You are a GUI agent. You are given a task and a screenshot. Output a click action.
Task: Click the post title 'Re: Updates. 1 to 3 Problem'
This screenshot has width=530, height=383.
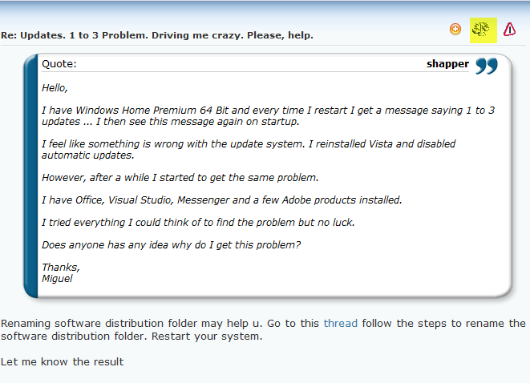[x=157, y=35]
